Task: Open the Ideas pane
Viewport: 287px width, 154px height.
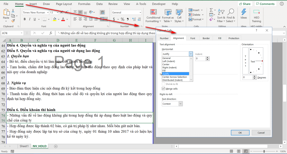Action: point(244,14)
